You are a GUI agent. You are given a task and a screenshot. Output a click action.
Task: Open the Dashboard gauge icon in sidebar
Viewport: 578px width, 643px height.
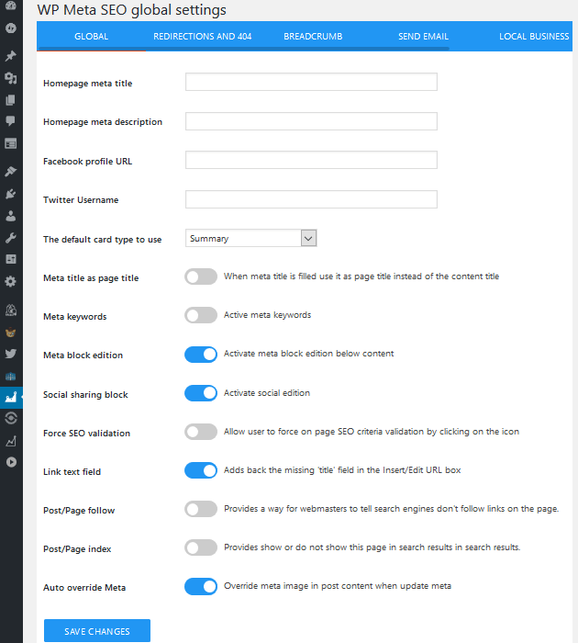[x=11, y=6]
